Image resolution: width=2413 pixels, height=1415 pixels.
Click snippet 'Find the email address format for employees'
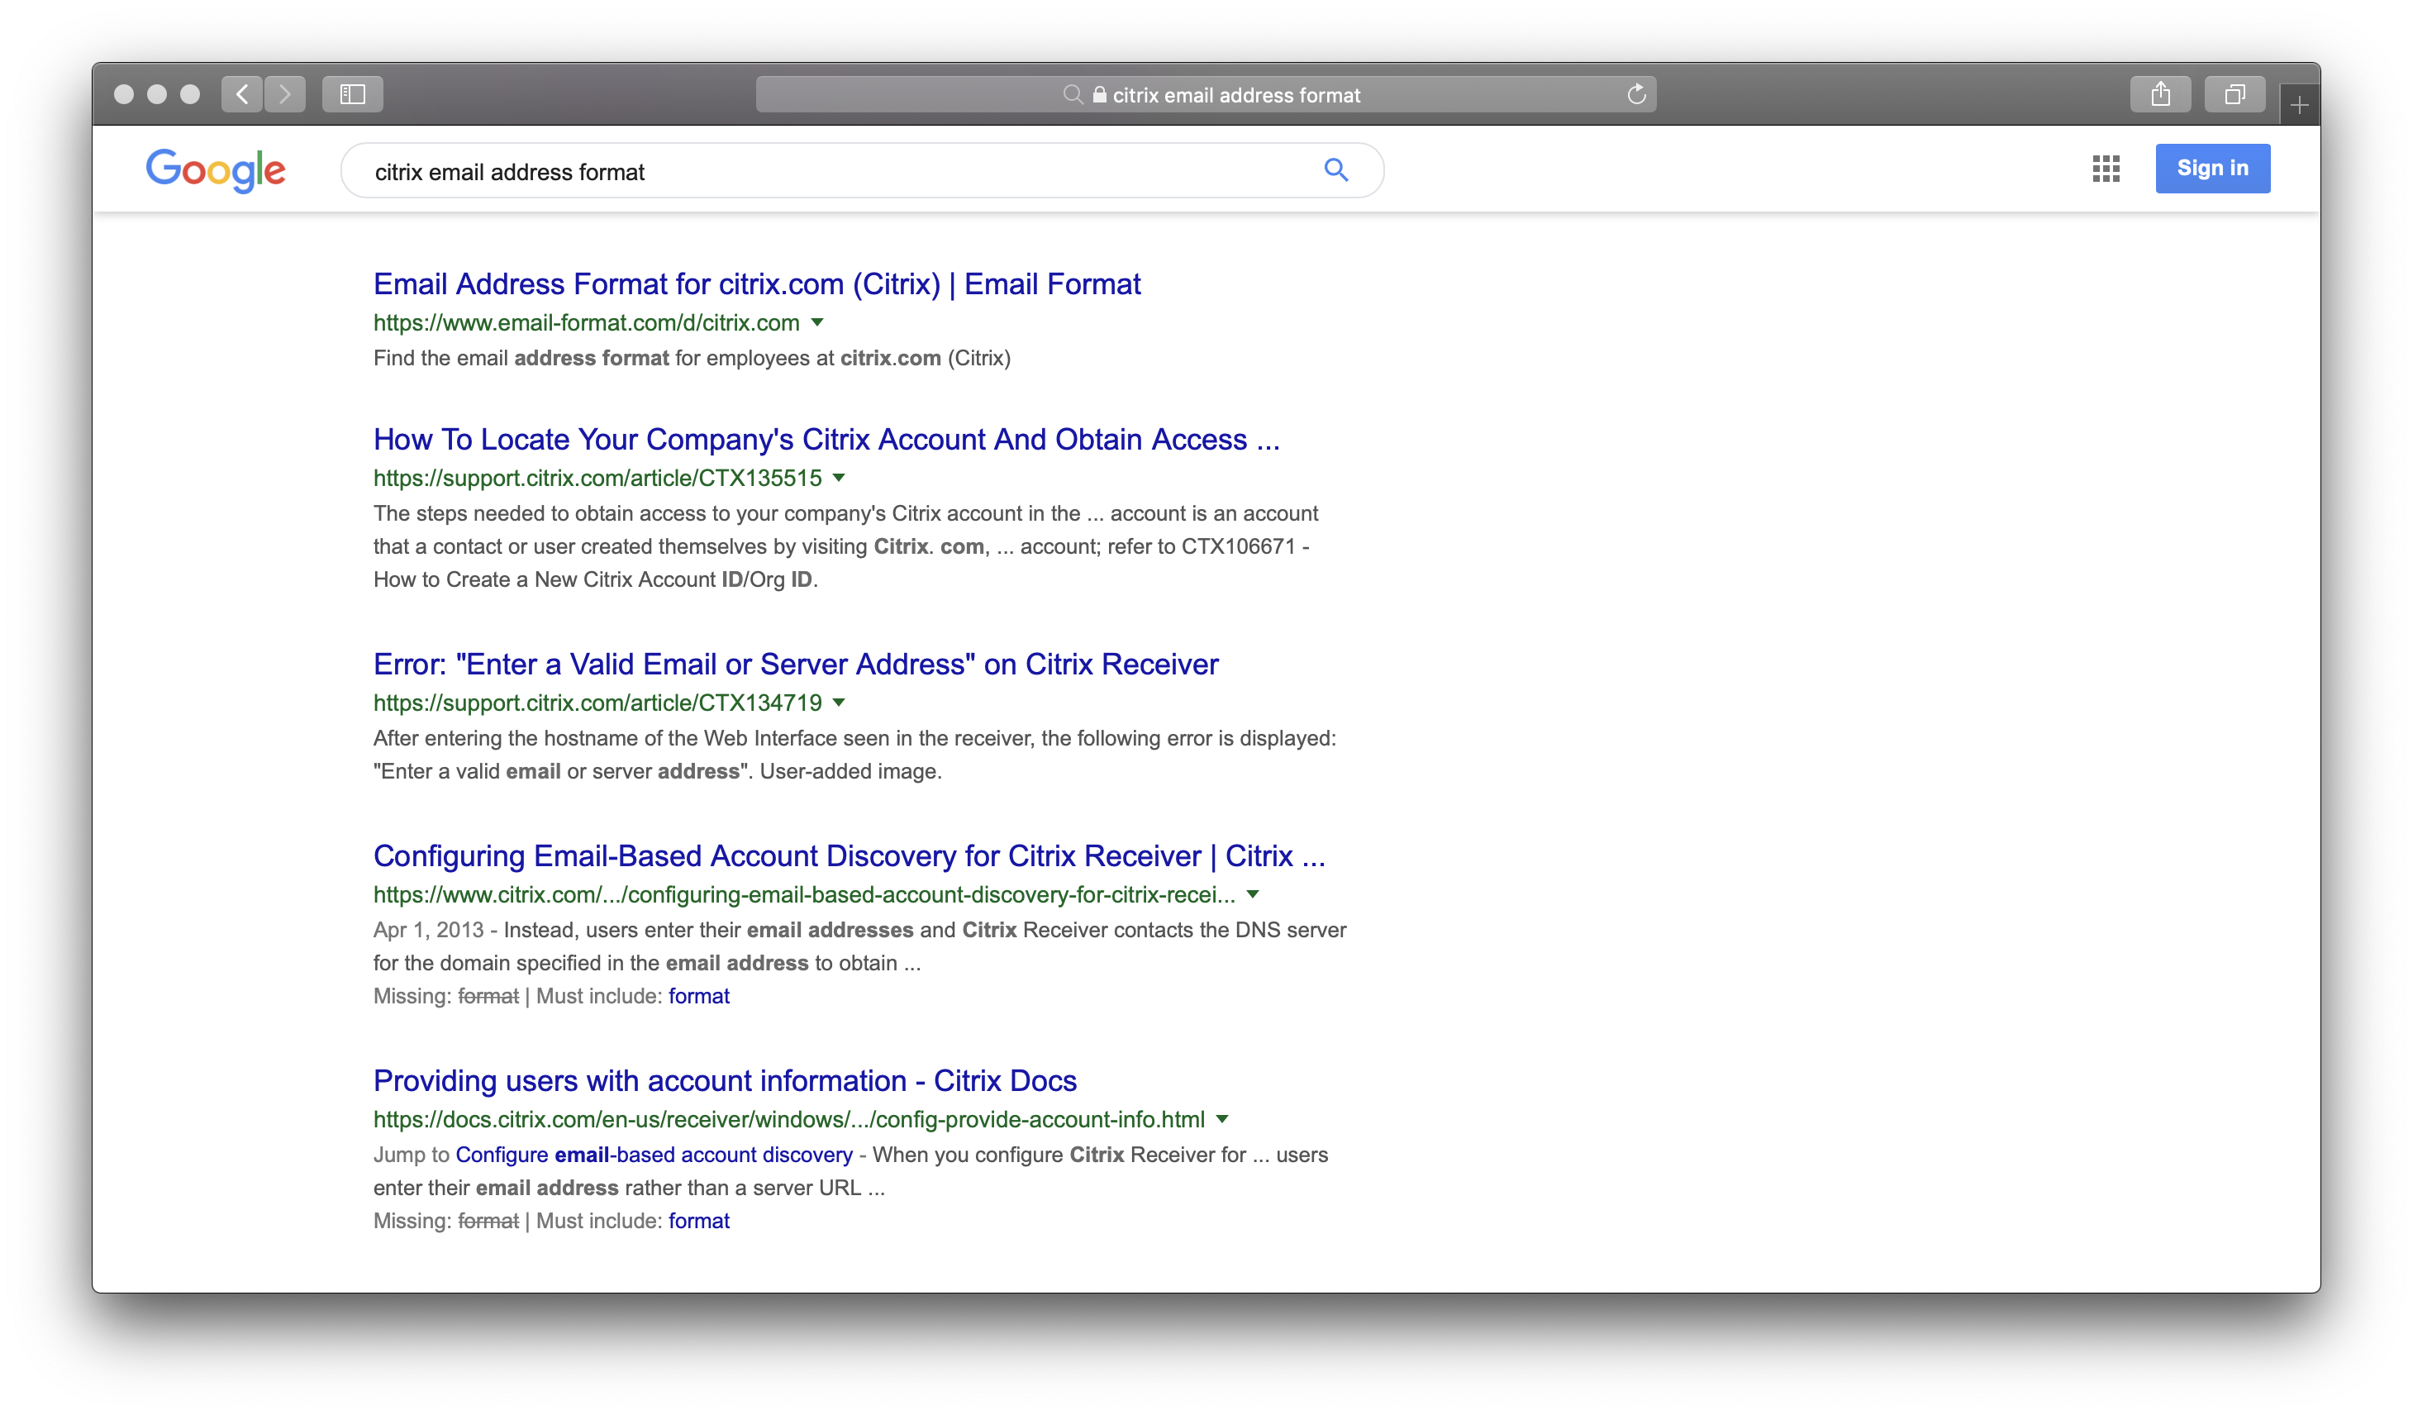[692, 359]
